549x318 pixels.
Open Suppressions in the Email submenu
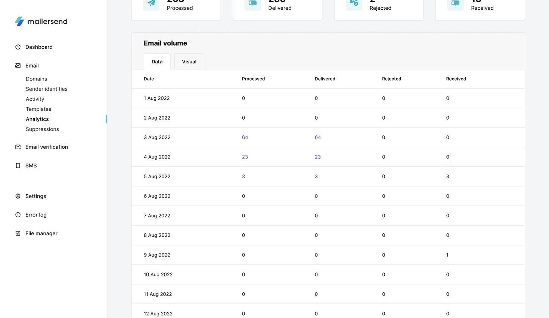(42, 129)
